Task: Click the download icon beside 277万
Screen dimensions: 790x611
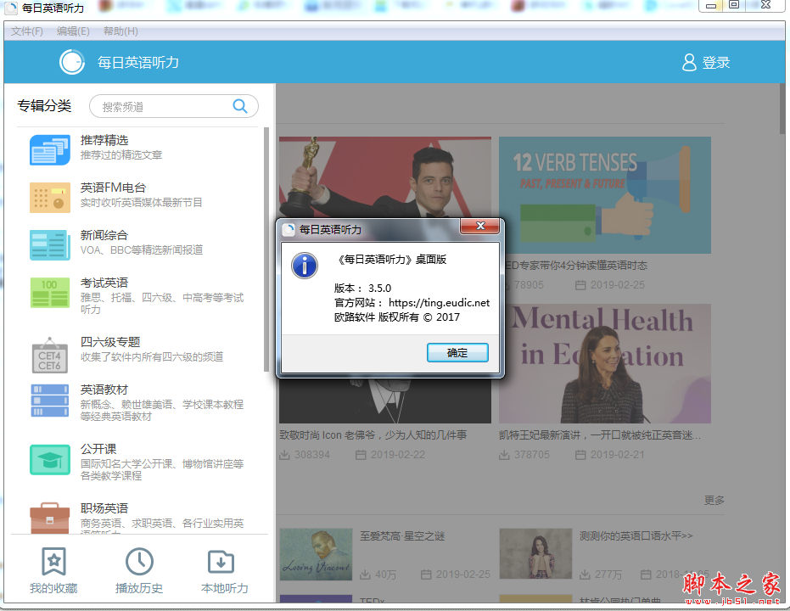Action: (x=585, y=575)
